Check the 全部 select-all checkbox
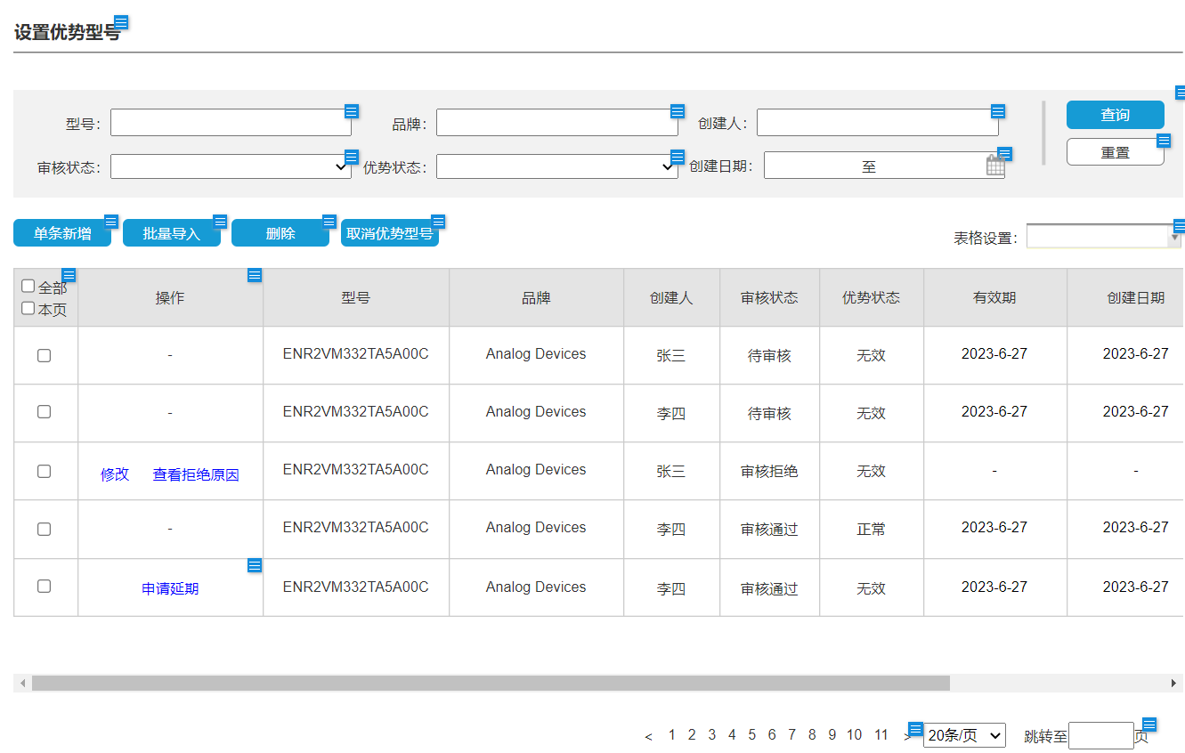The height and width of the screenshot is (753, 1185). 28,287
